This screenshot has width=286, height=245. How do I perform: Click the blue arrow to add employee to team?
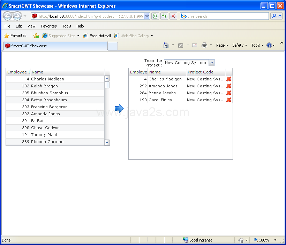(x=119, y=109)
